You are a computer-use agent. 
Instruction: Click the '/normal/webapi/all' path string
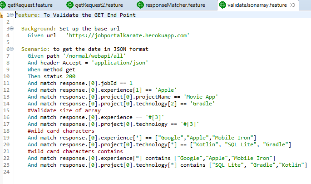click(94, 56)
